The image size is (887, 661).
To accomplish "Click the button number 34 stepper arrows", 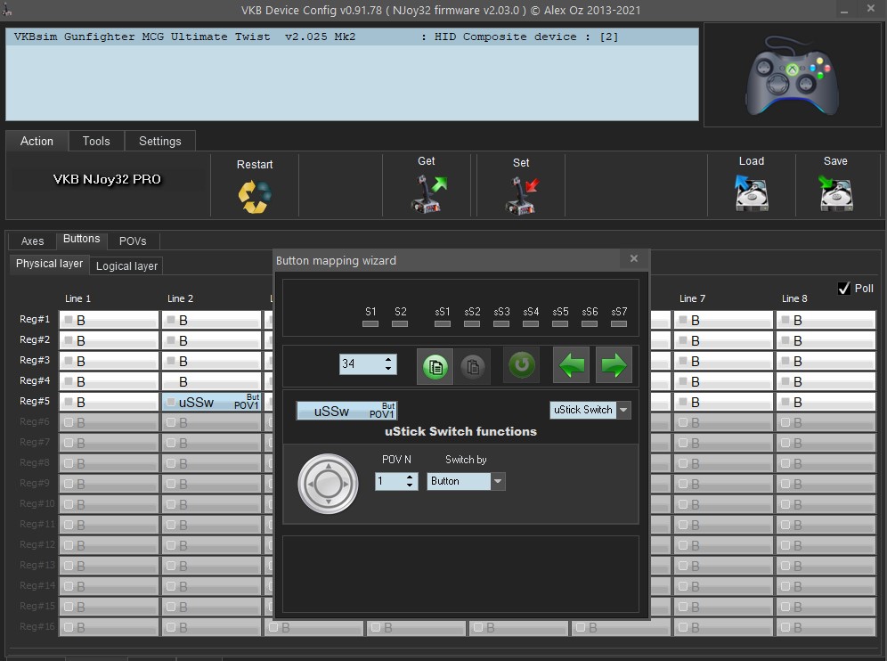I will pyautogui.click(x=388, y=363).
